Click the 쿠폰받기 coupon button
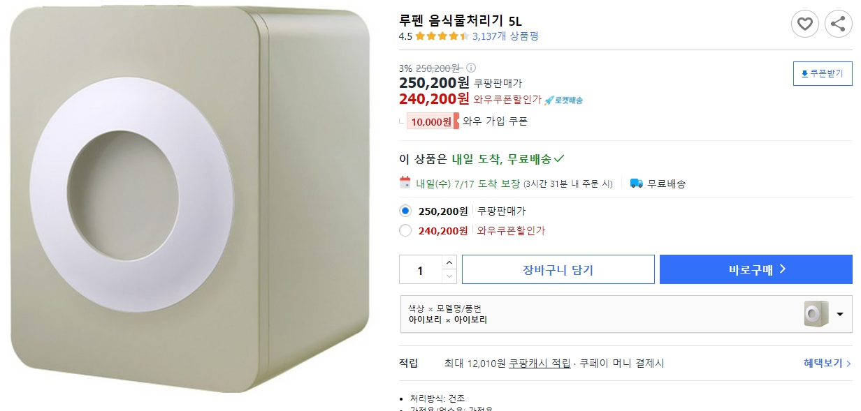Viewport: 861px width, 411px height. (x=823, y=73)
